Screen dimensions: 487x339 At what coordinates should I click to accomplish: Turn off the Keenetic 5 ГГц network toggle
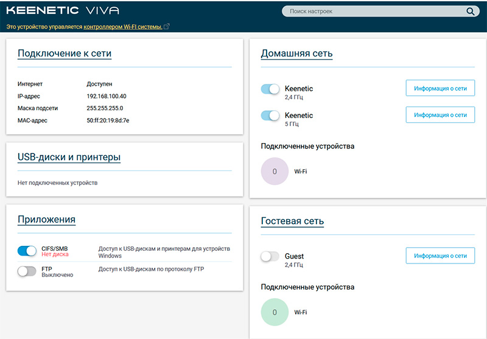pos(270,116)
